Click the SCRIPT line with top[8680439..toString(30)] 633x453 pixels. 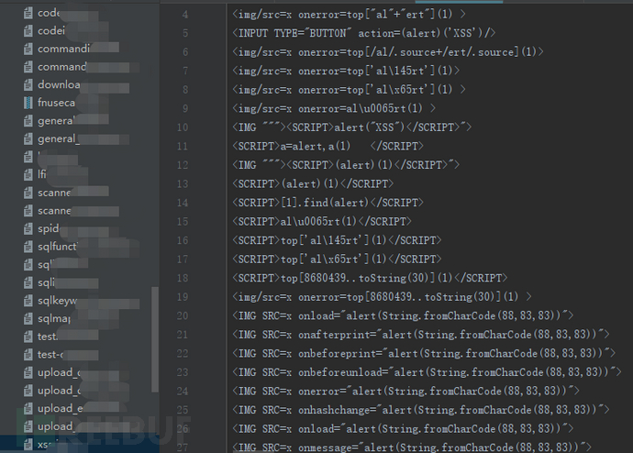(x=370, y=278)
